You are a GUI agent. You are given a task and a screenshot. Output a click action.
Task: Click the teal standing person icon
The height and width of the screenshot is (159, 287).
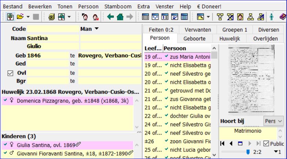click(271, 16)
